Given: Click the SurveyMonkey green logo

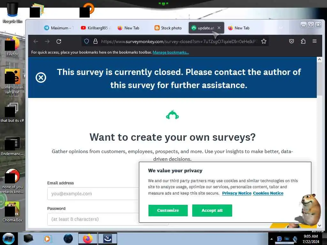Looking at the screenshot, I should pyautogui.click(x=172, y=115).
